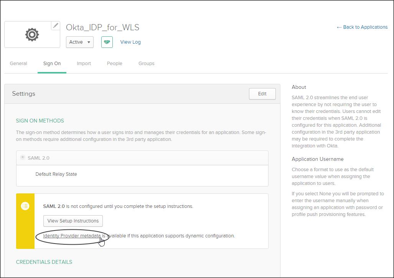
Task: Open the Active status dropdown
Action: pos(80,42)
